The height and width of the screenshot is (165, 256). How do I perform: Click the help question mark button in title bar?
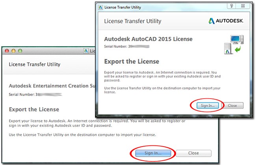232,6
